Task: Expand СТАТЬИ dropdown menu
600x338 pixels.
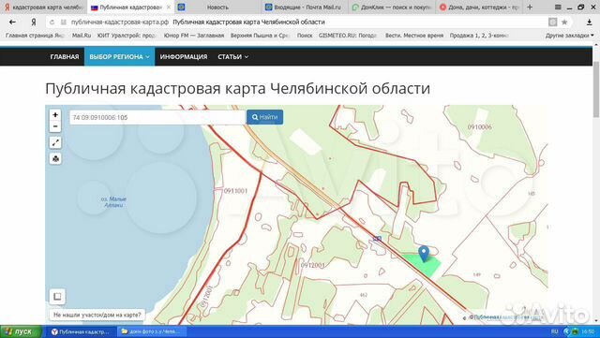Action: (x=233, y=56)
